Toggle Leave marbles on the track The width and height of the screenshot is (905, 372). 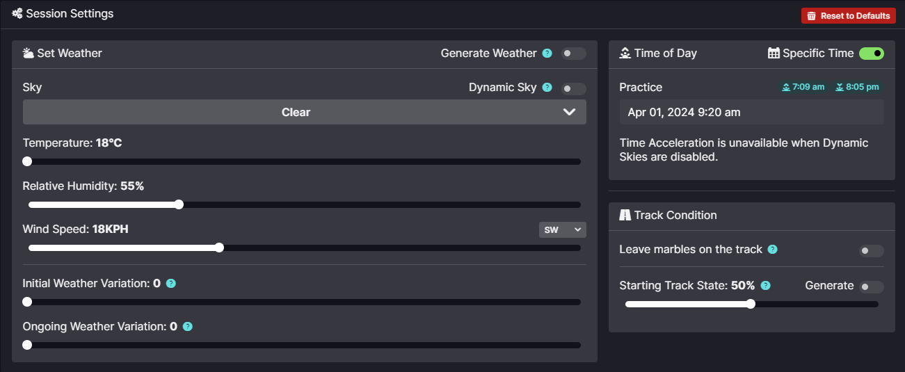[x=872, y=250]
